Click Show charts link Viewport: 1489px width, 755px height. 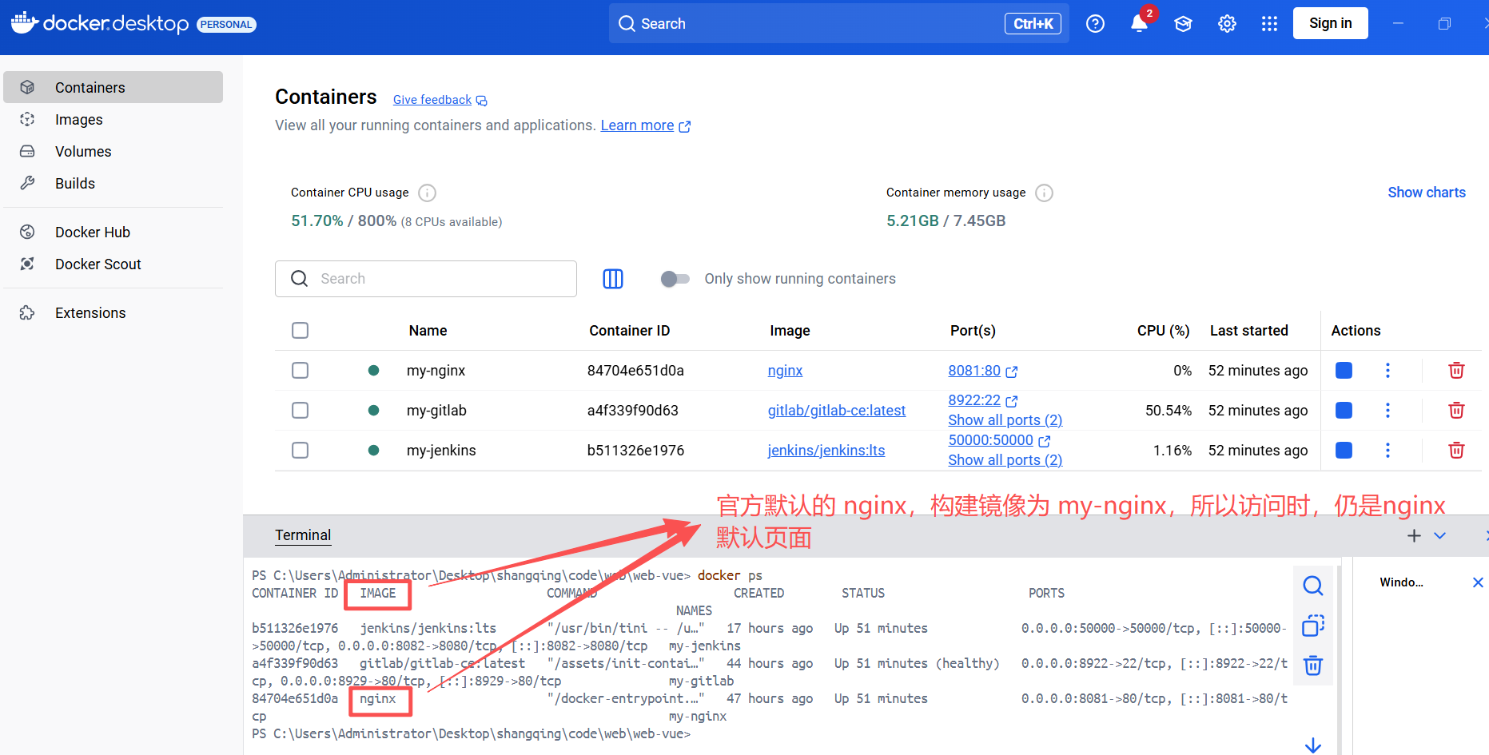[1426, 193]
